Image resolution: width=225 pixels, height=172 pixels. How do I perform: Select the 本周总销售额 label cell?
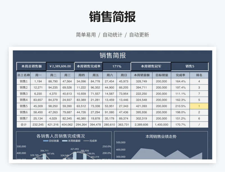pos(31,66)
